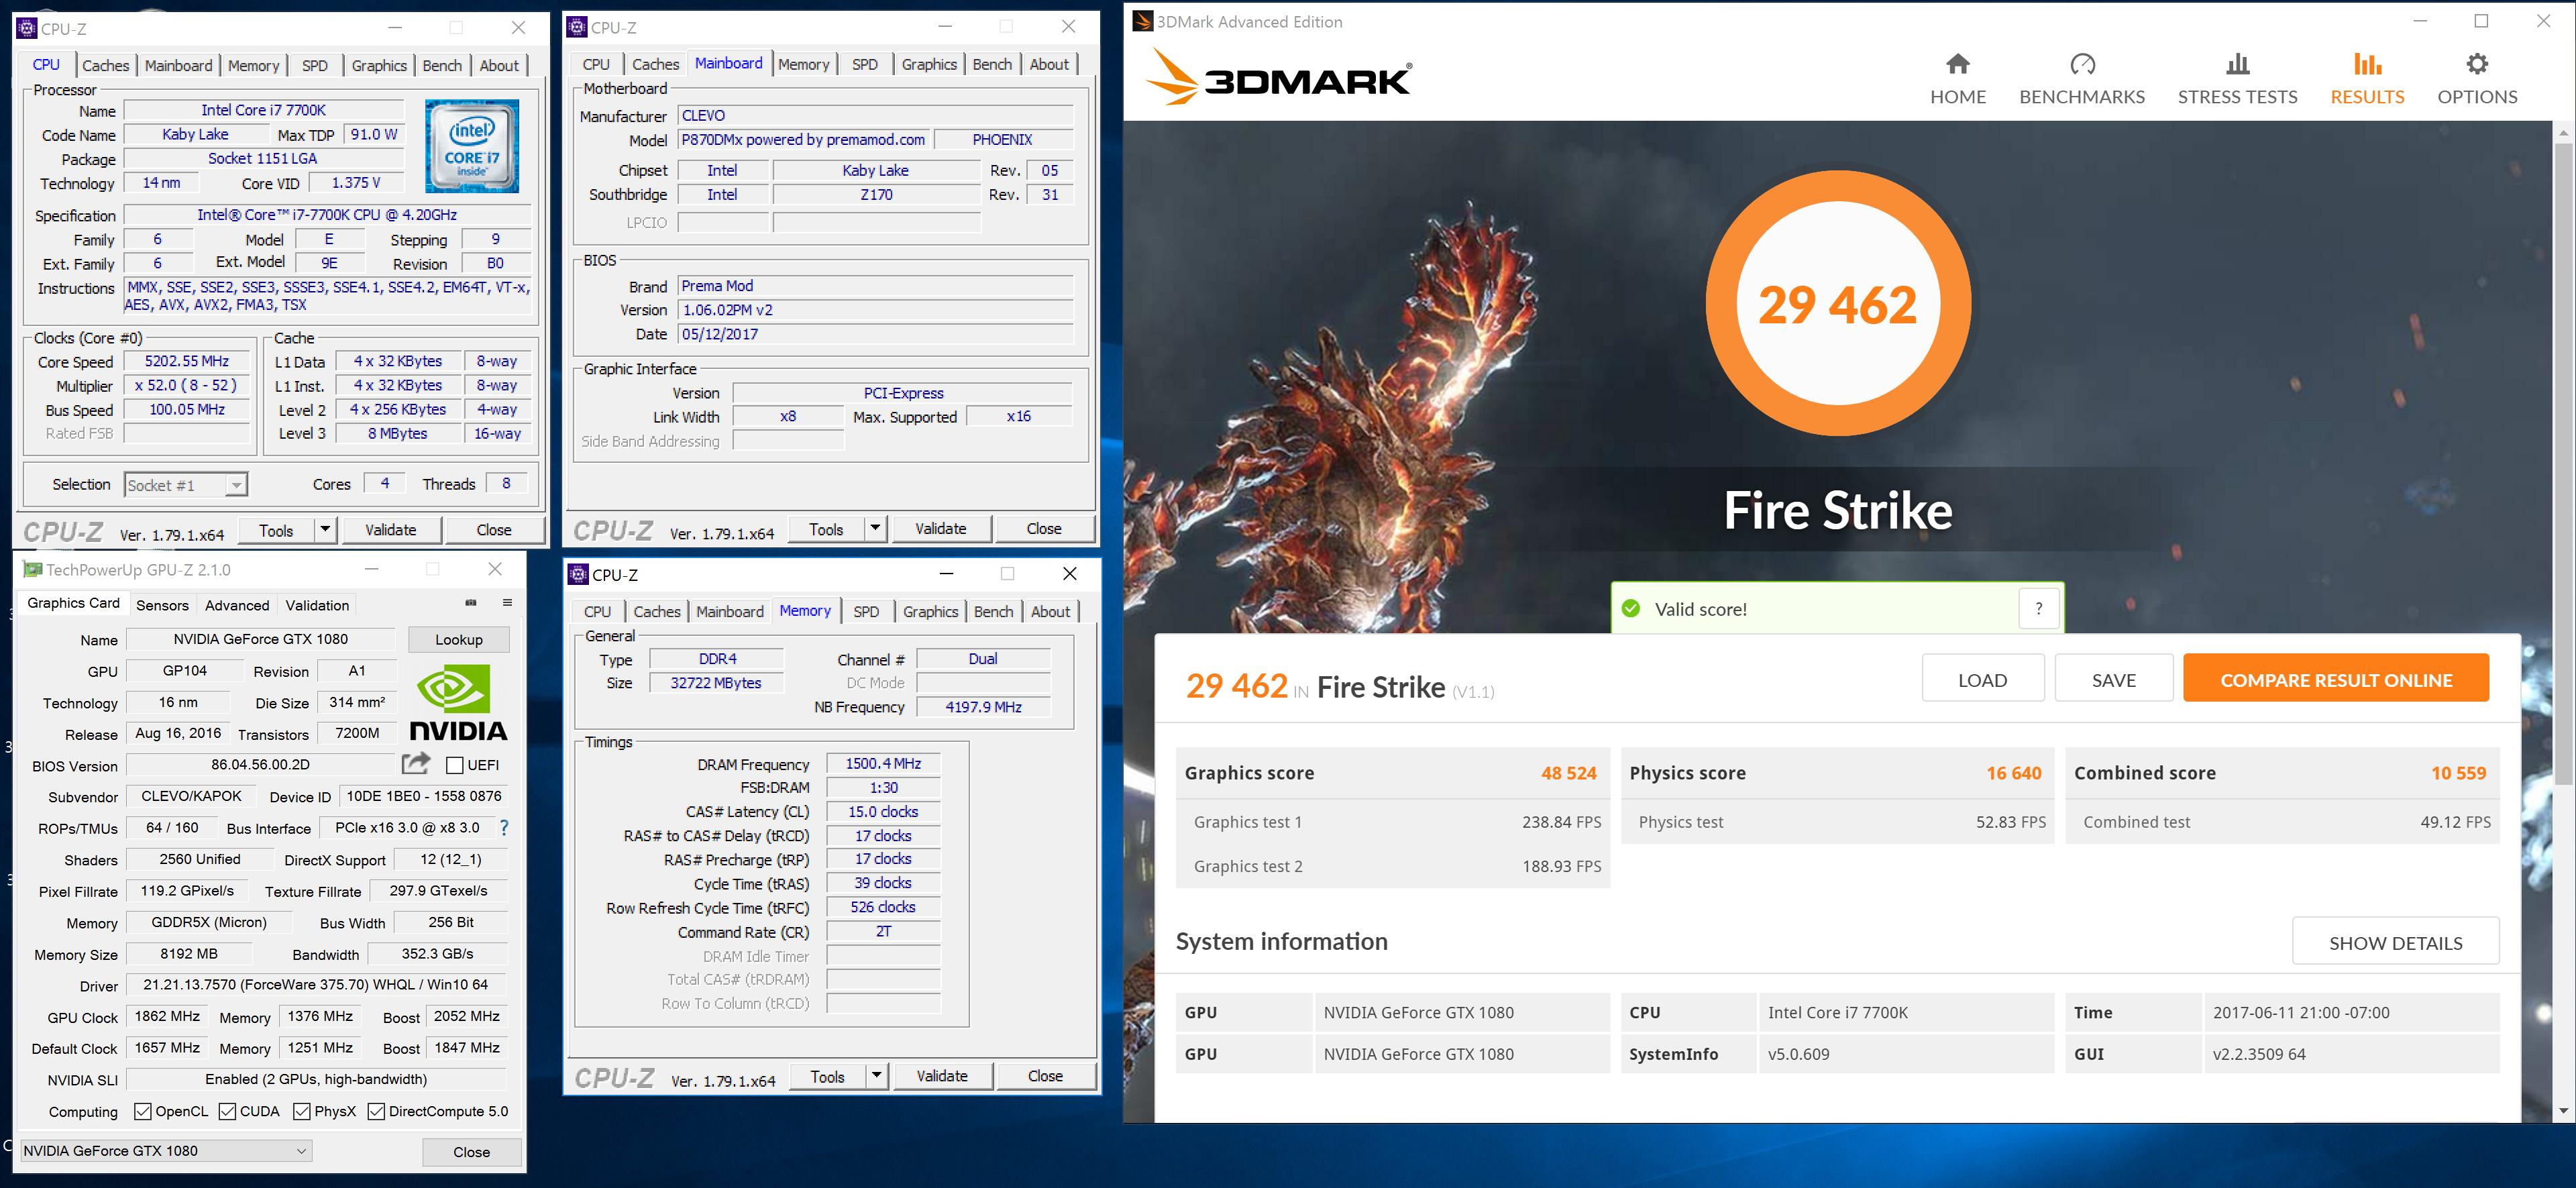Click BIOS share/export arrow icon in GPU-Z
The image size is (2576, 1188).
[415, 764]
